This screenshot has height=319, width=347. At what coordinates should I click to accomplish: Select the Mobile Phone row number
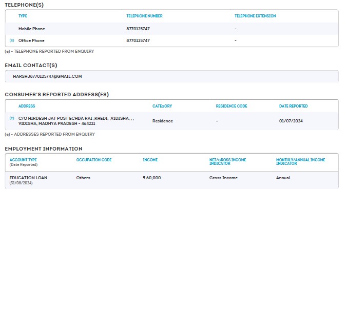(x=138, y=29)
